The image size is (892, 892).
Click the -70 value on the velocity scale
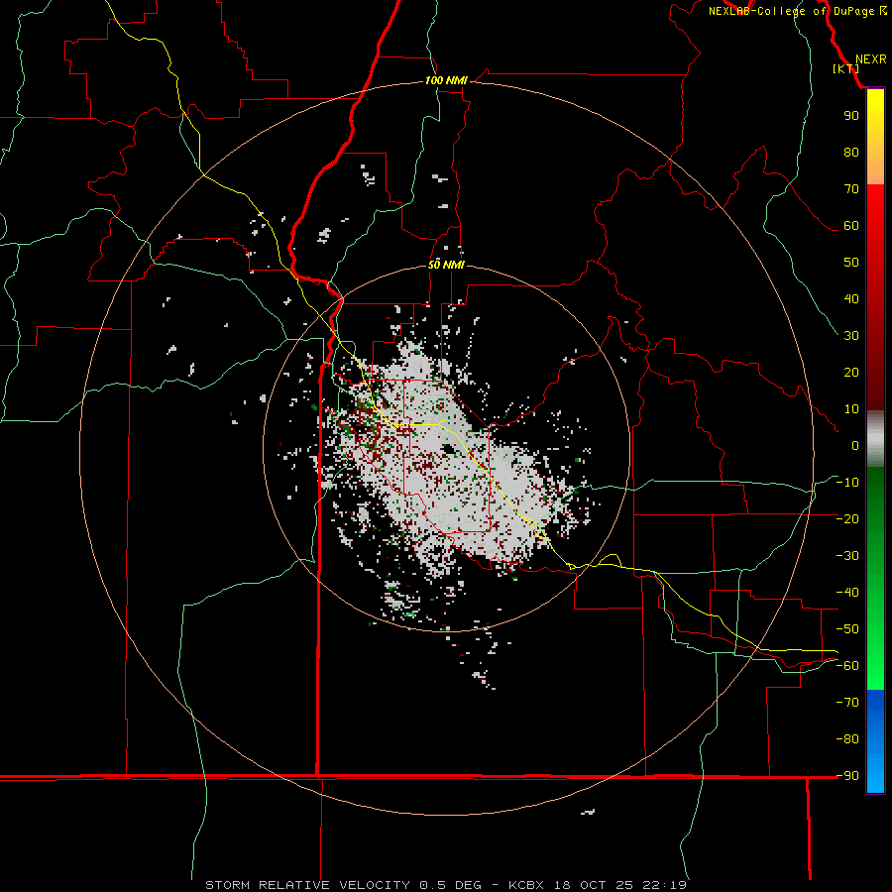tap(847, 703)
